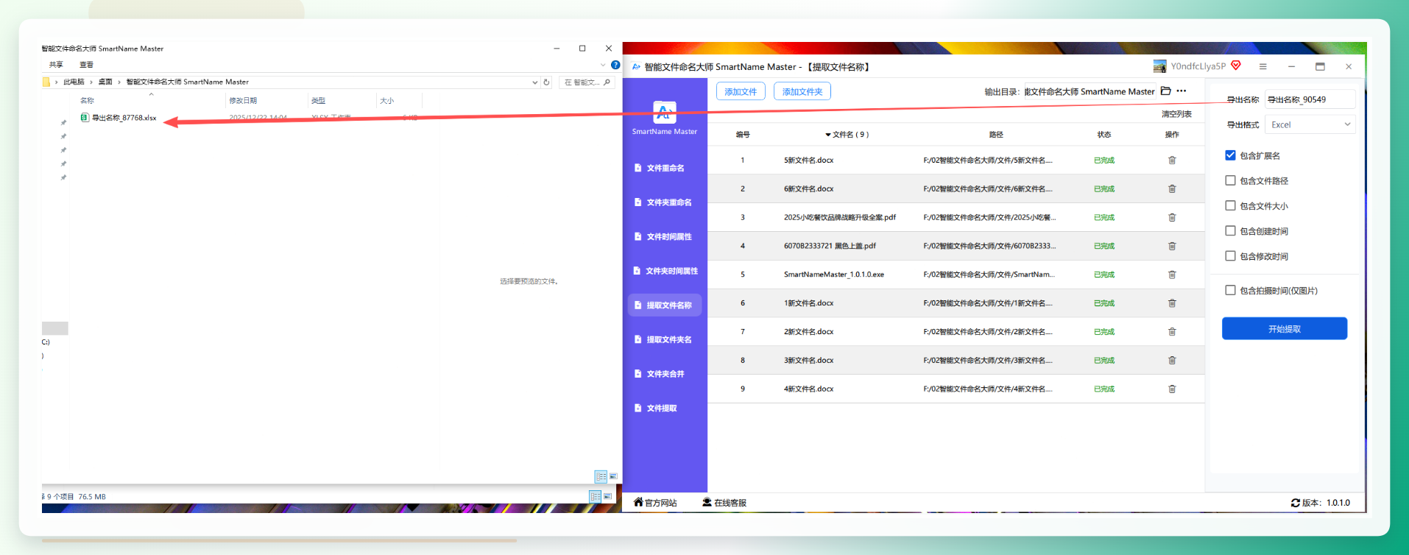Screen dimensions: 1409x555
Task: Click trash icon for 607082333721 pdf row
Action: pyautogui.click(x=1172, y=246)
